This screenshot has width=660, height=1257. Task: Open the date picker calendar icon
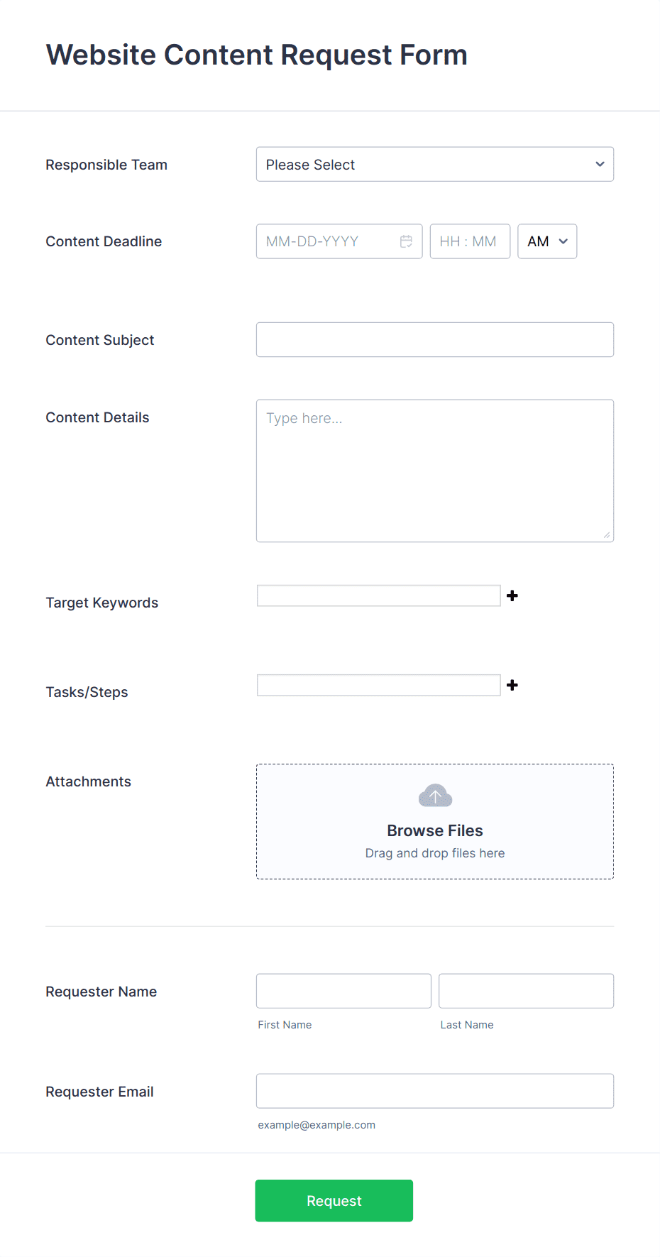(406, 241)
